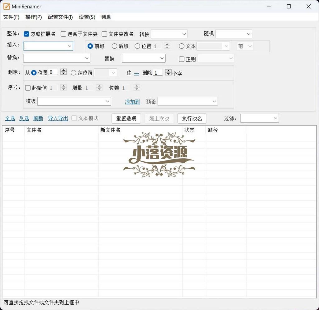Click the 重置选项 button

(x=126, y=118)
